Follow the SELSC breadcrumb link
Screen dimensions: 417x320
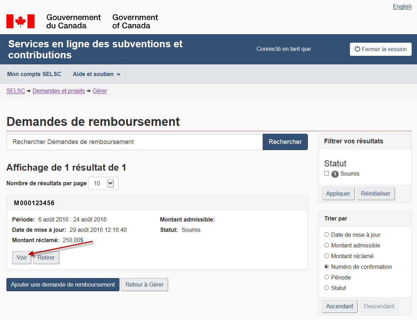pos(16,91)
